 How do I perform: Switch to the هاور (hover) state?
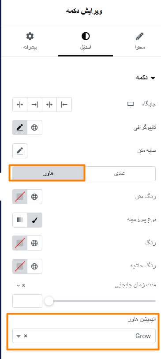(x=49, y=173)
